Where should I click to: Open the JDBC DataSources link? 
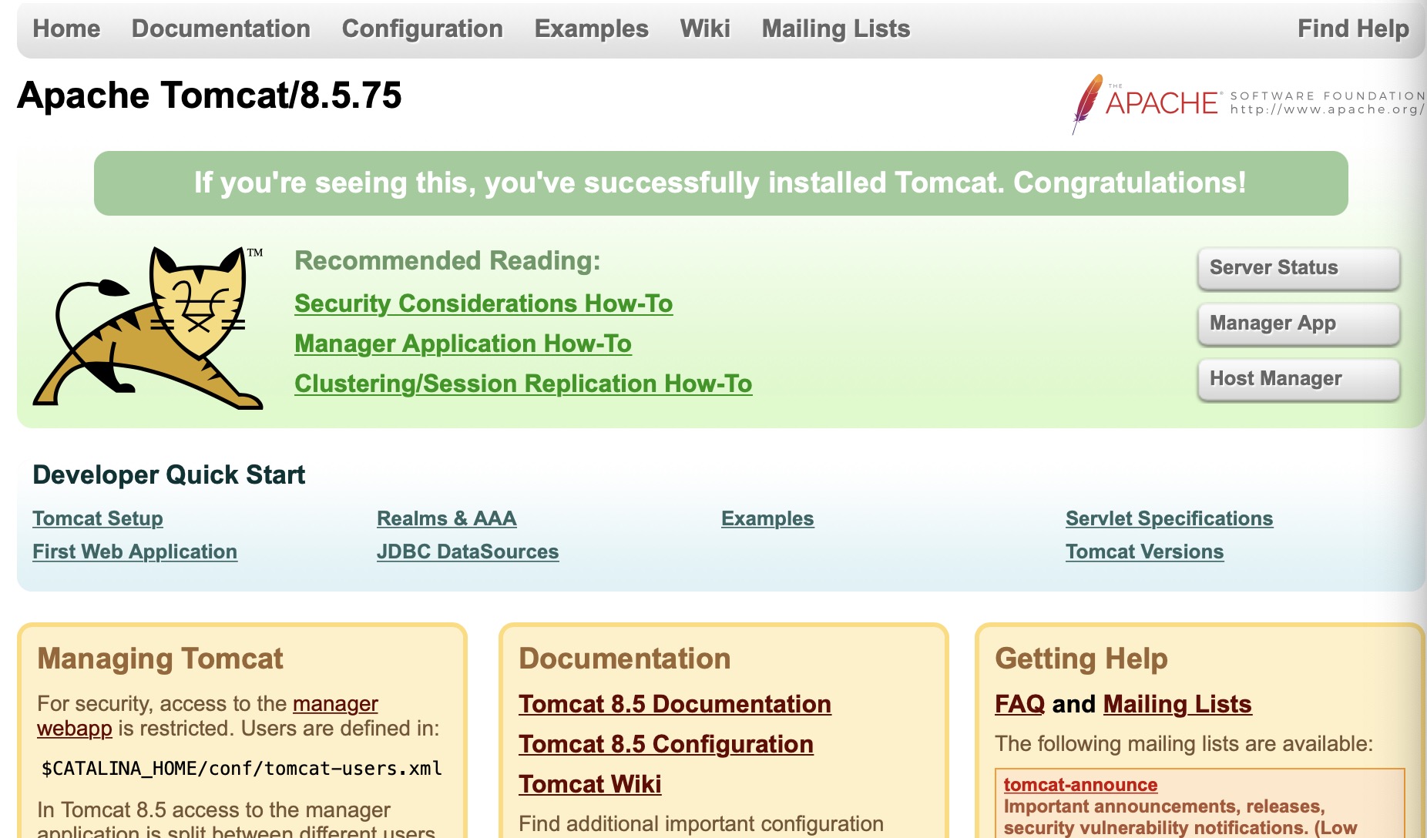pyautogui.click(x=468, y=551)
